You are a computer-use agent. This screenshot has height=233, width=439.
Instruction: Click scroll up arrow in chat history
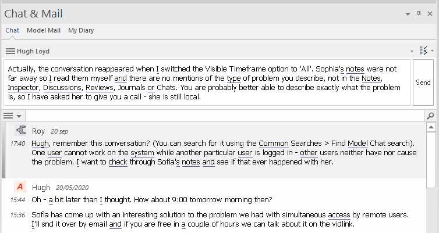(x=431, y=127)
